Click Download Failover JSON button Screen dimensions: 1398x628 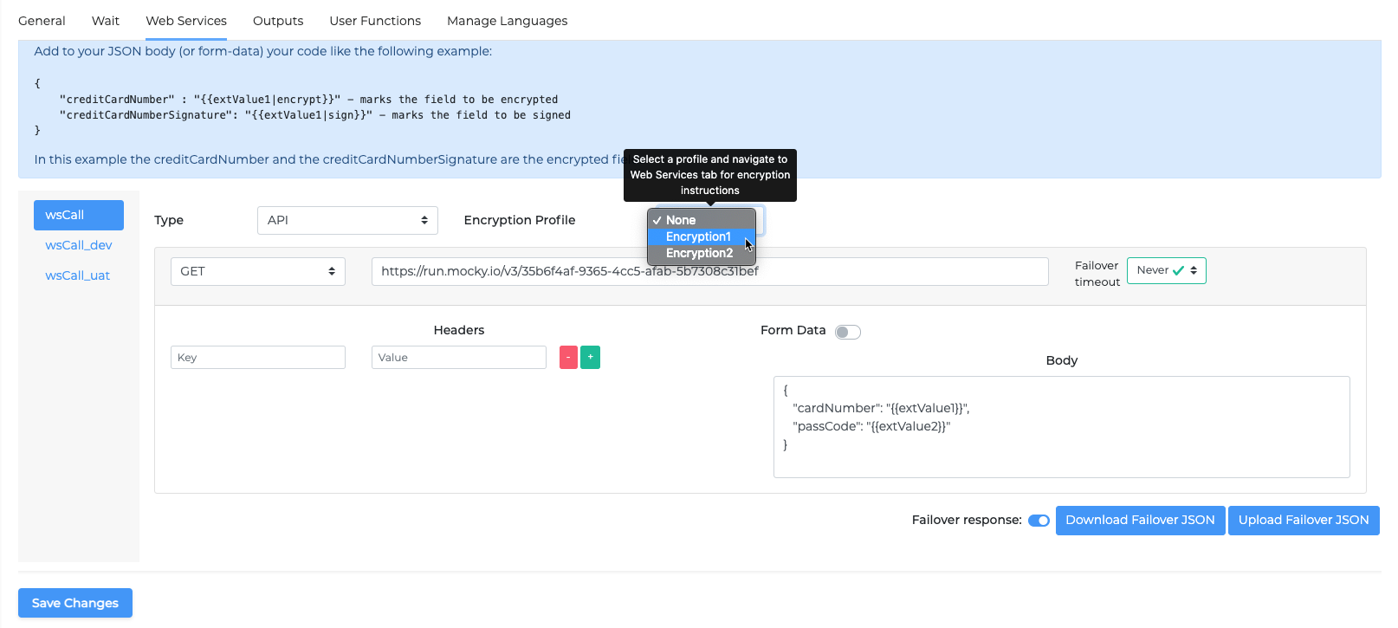pos(1140,521)
